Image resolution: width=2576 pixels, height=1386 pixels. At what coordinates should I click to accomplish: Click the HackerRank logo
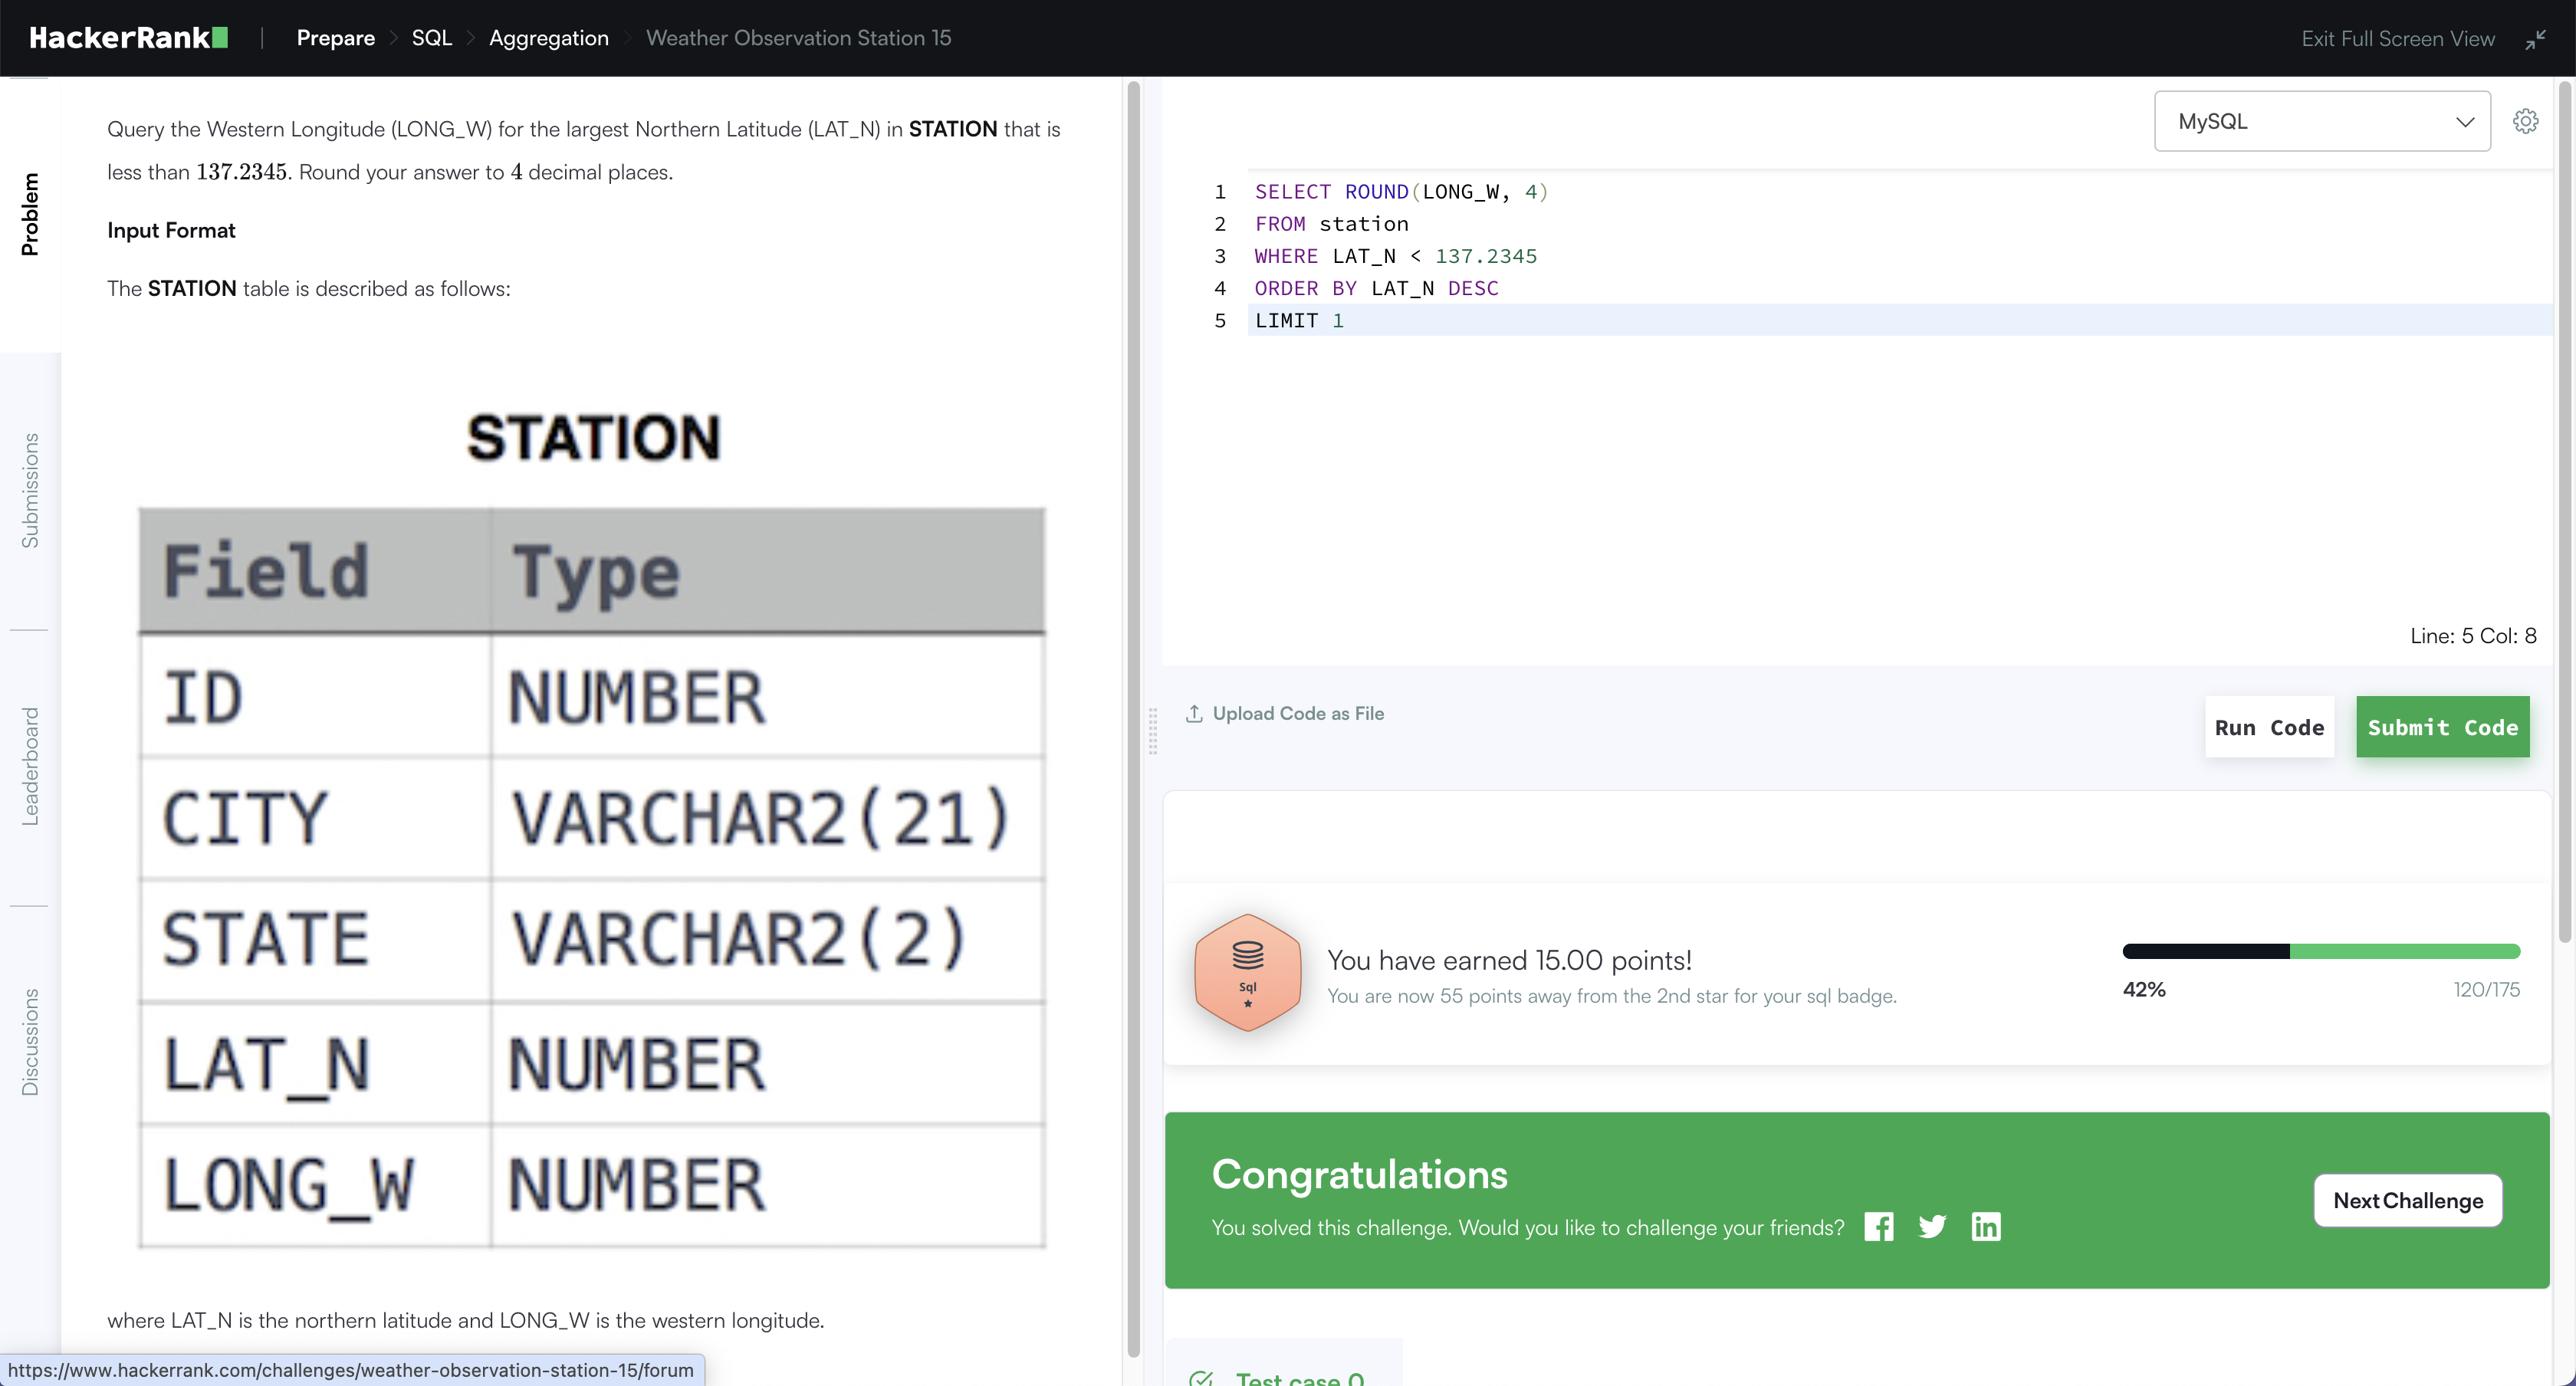[x=128, y=38]
